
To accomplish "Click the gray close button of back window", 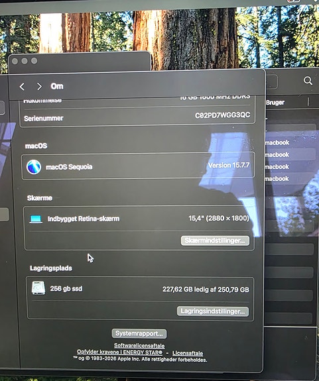I will coord(15,61).
